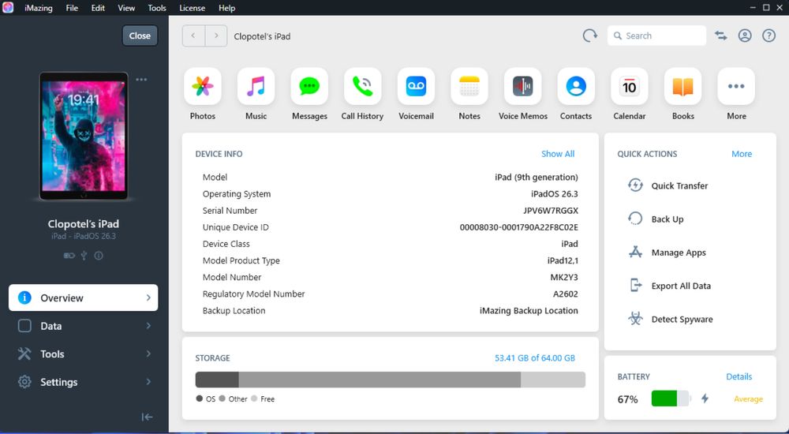Viewport: 789px width, 434px height.
Task: Open the Notes icon
Action: pyautogui.click(x=469, y=87)
